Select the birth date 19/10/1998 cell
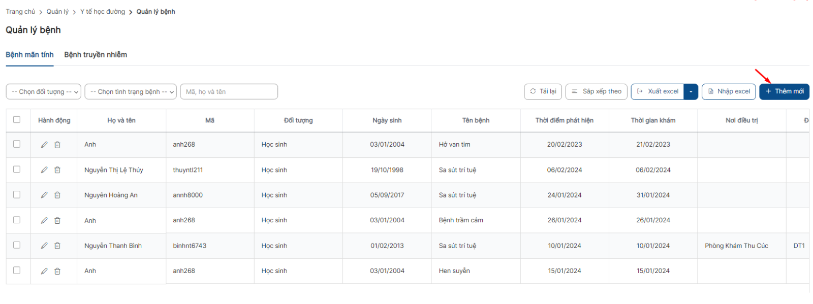Screen dimensions: 813x304 pos(387,170)
